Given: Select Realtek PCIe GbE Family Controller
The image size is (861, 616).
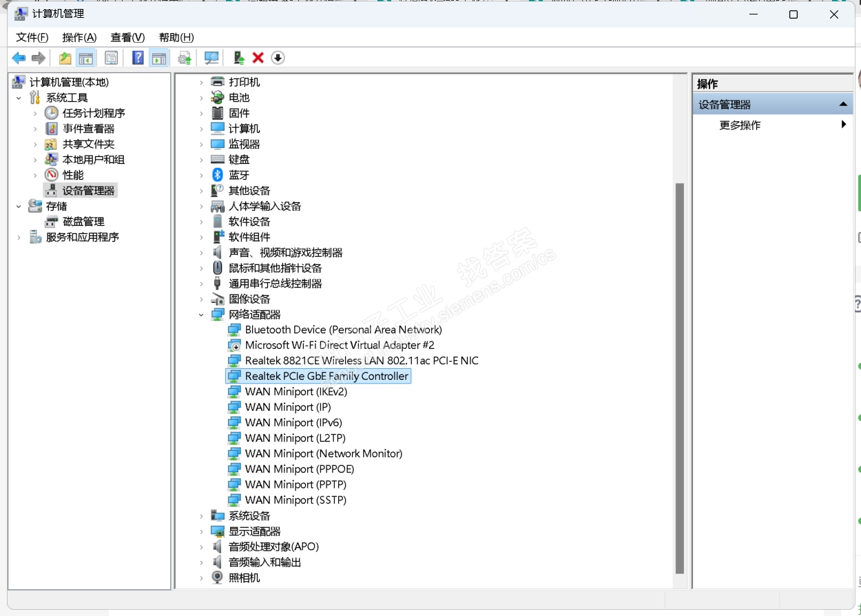Looking at the screenshot, I should [x=326, y=376].
